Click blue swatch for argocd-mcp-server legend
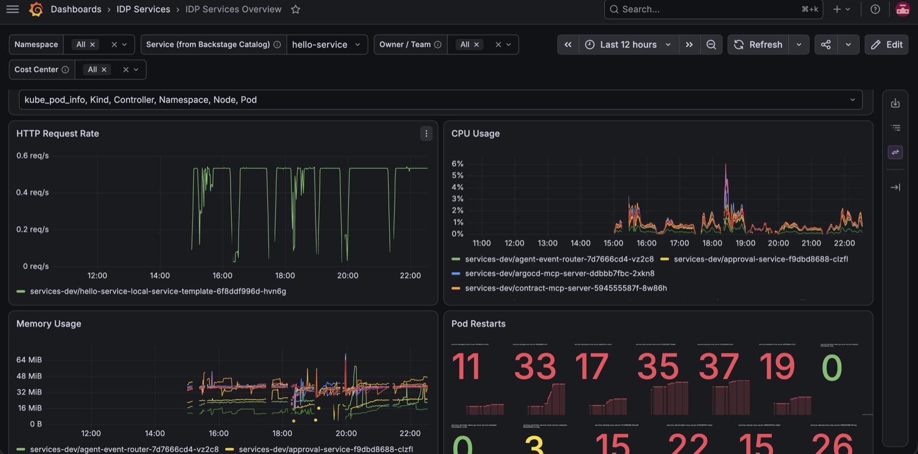 pyautogui.click(x=456, y=274)
